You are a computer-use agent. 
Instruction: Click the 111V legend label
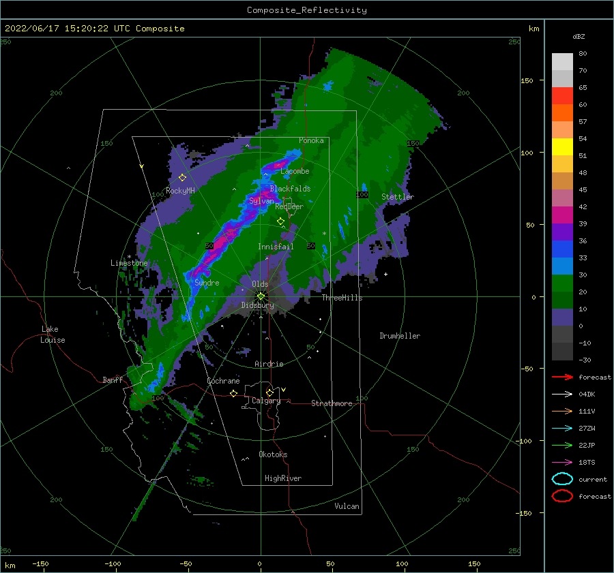(587, 411)
